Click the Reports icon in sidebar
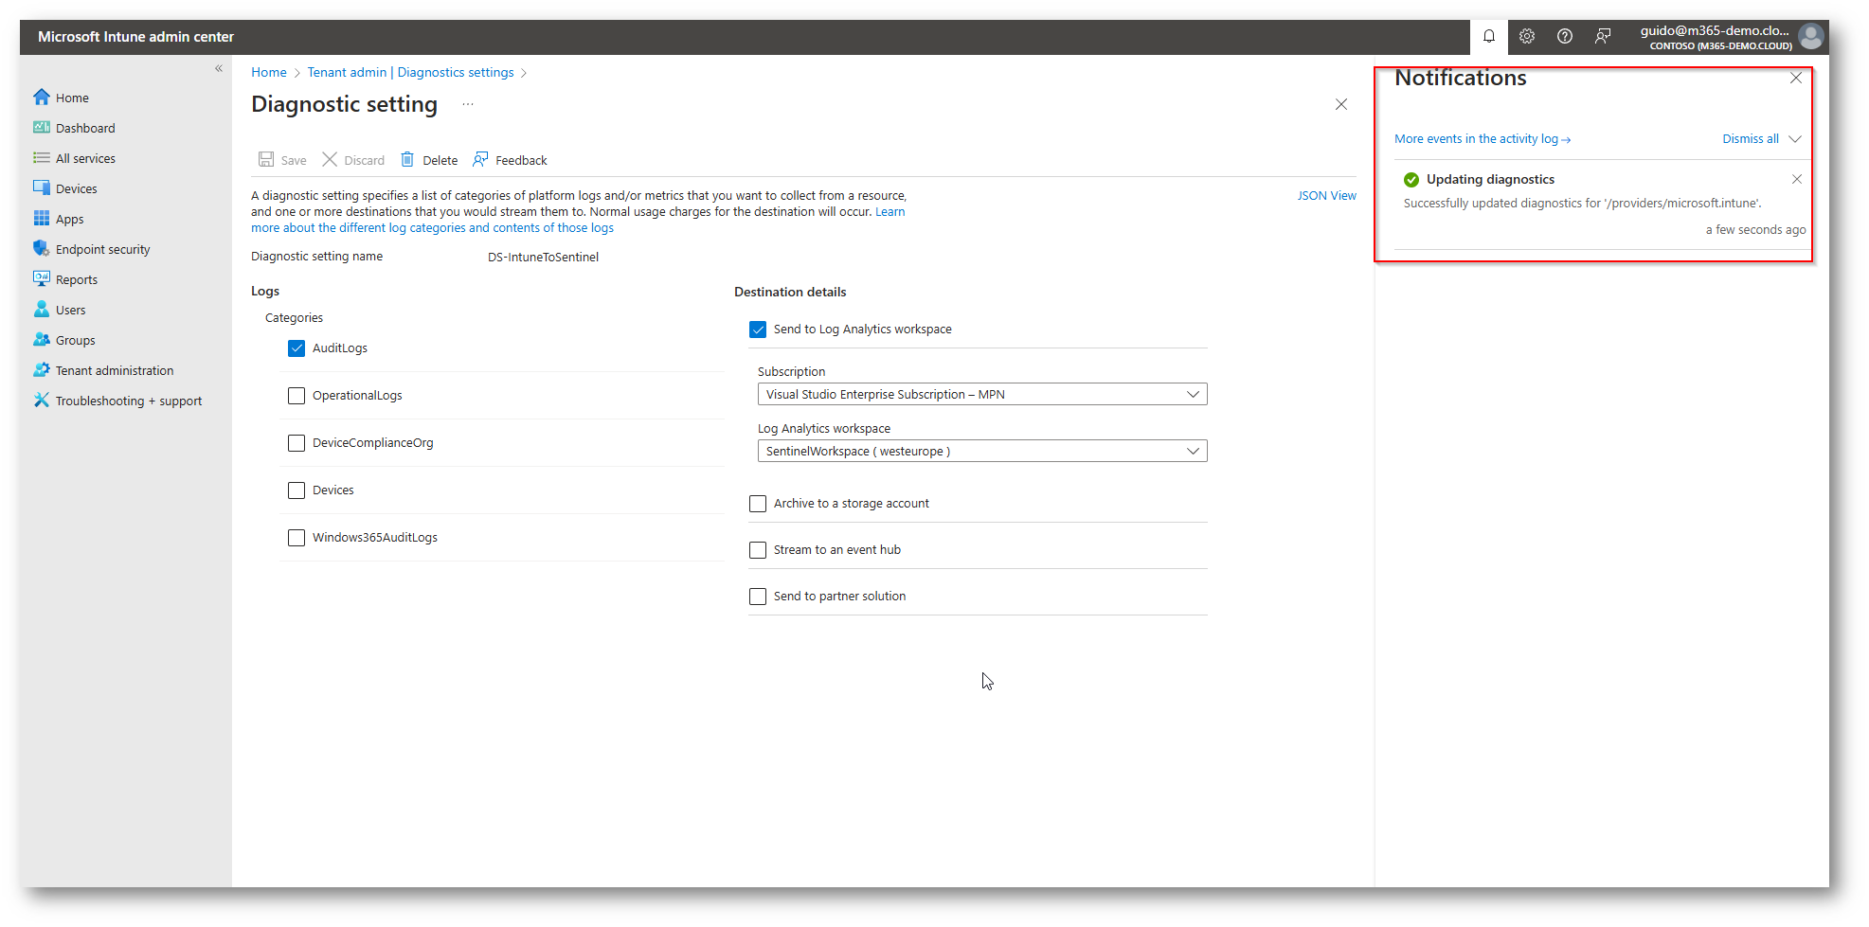Viewport: 1869px width, 927px height. coord(42,278)
